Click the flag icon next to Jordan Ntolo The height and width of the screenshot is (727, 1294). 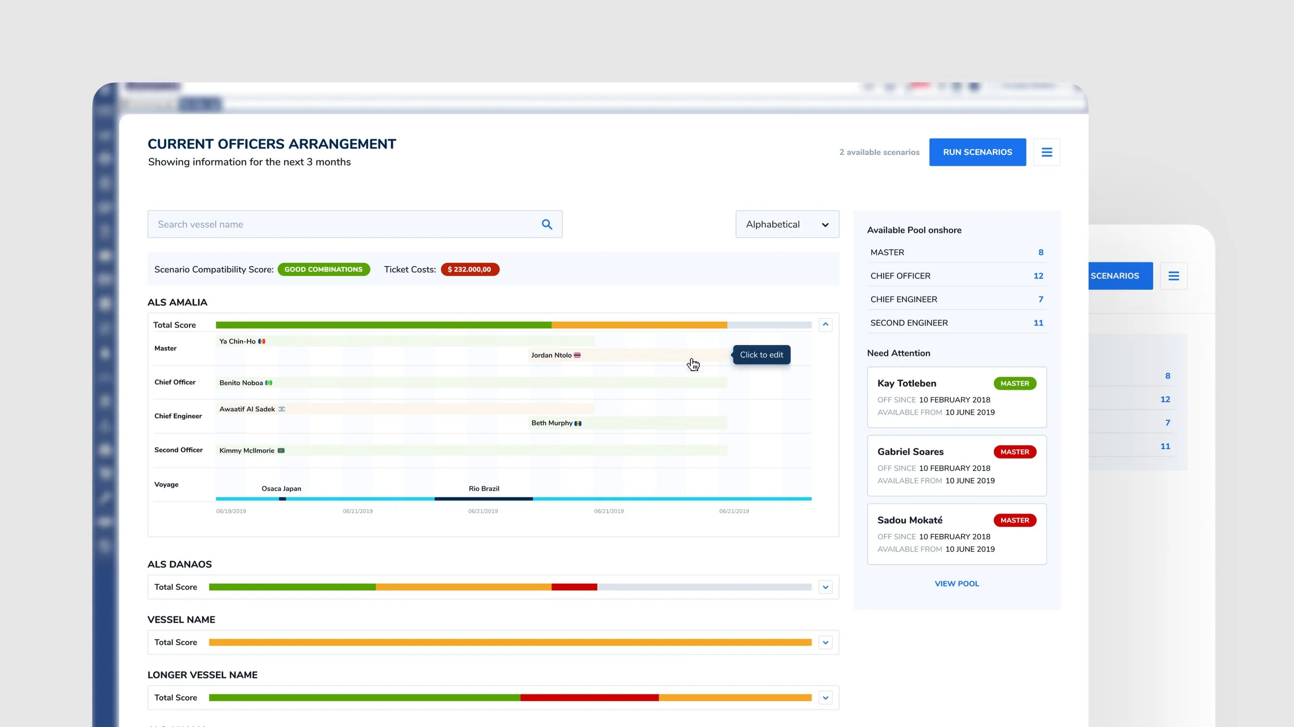point(577,355)
